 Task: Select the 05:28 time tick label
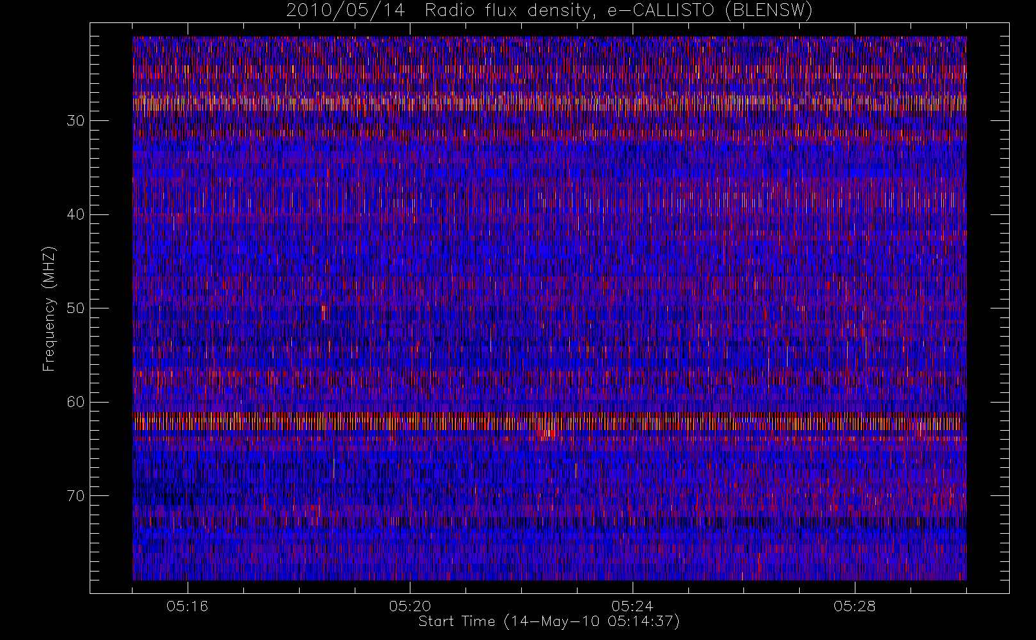click(854, 606)
